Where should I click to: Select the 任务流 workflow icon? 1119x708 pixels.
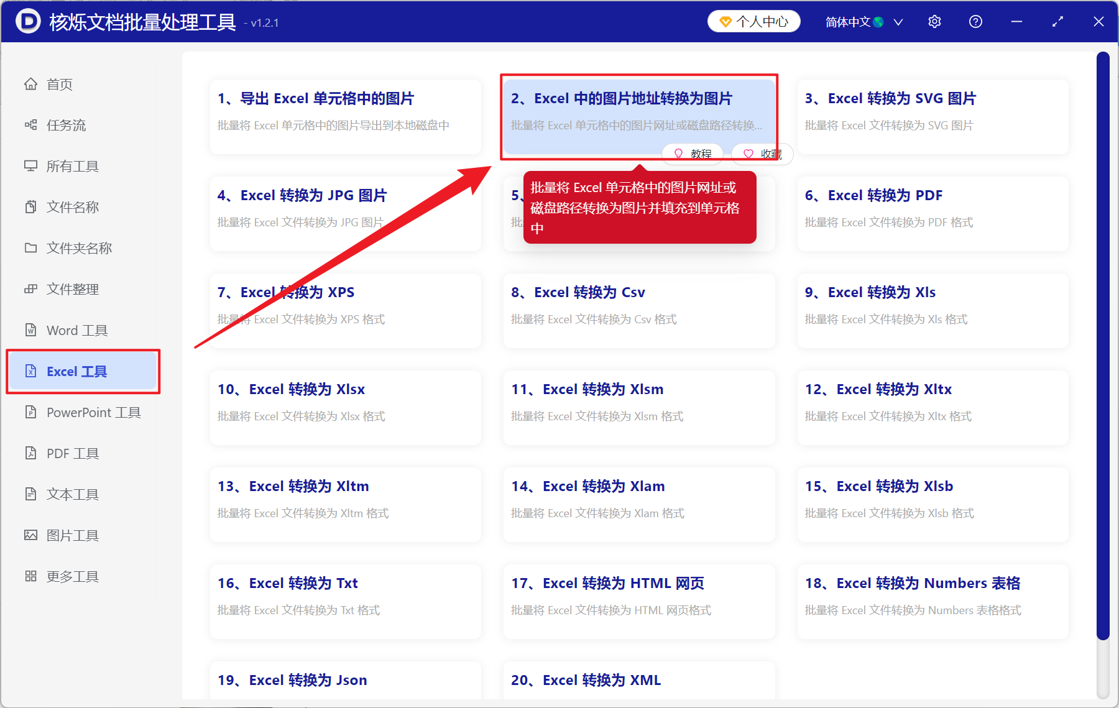point(31,125)
